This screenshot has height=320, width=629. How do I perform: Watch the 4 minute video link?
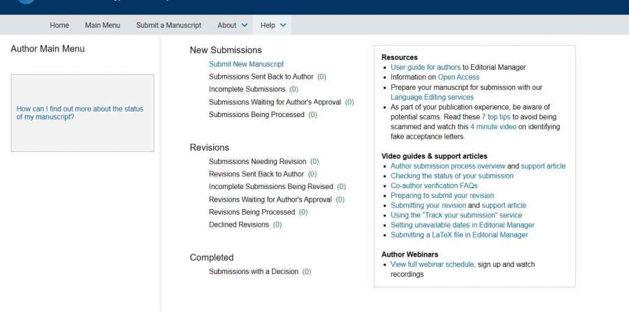click(x=493, y=128)
